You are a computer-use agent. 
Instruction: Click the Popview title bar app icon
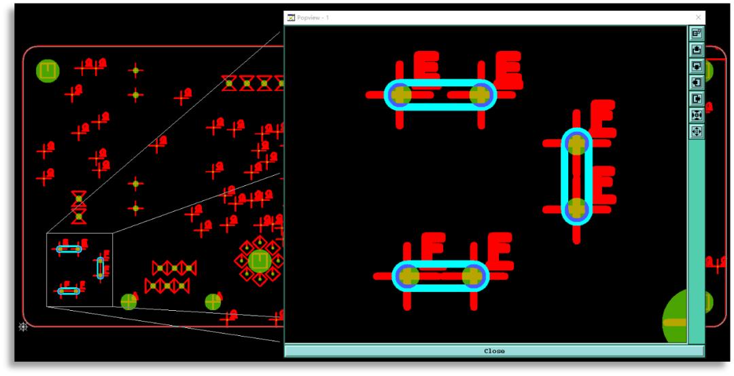(291, 18)
